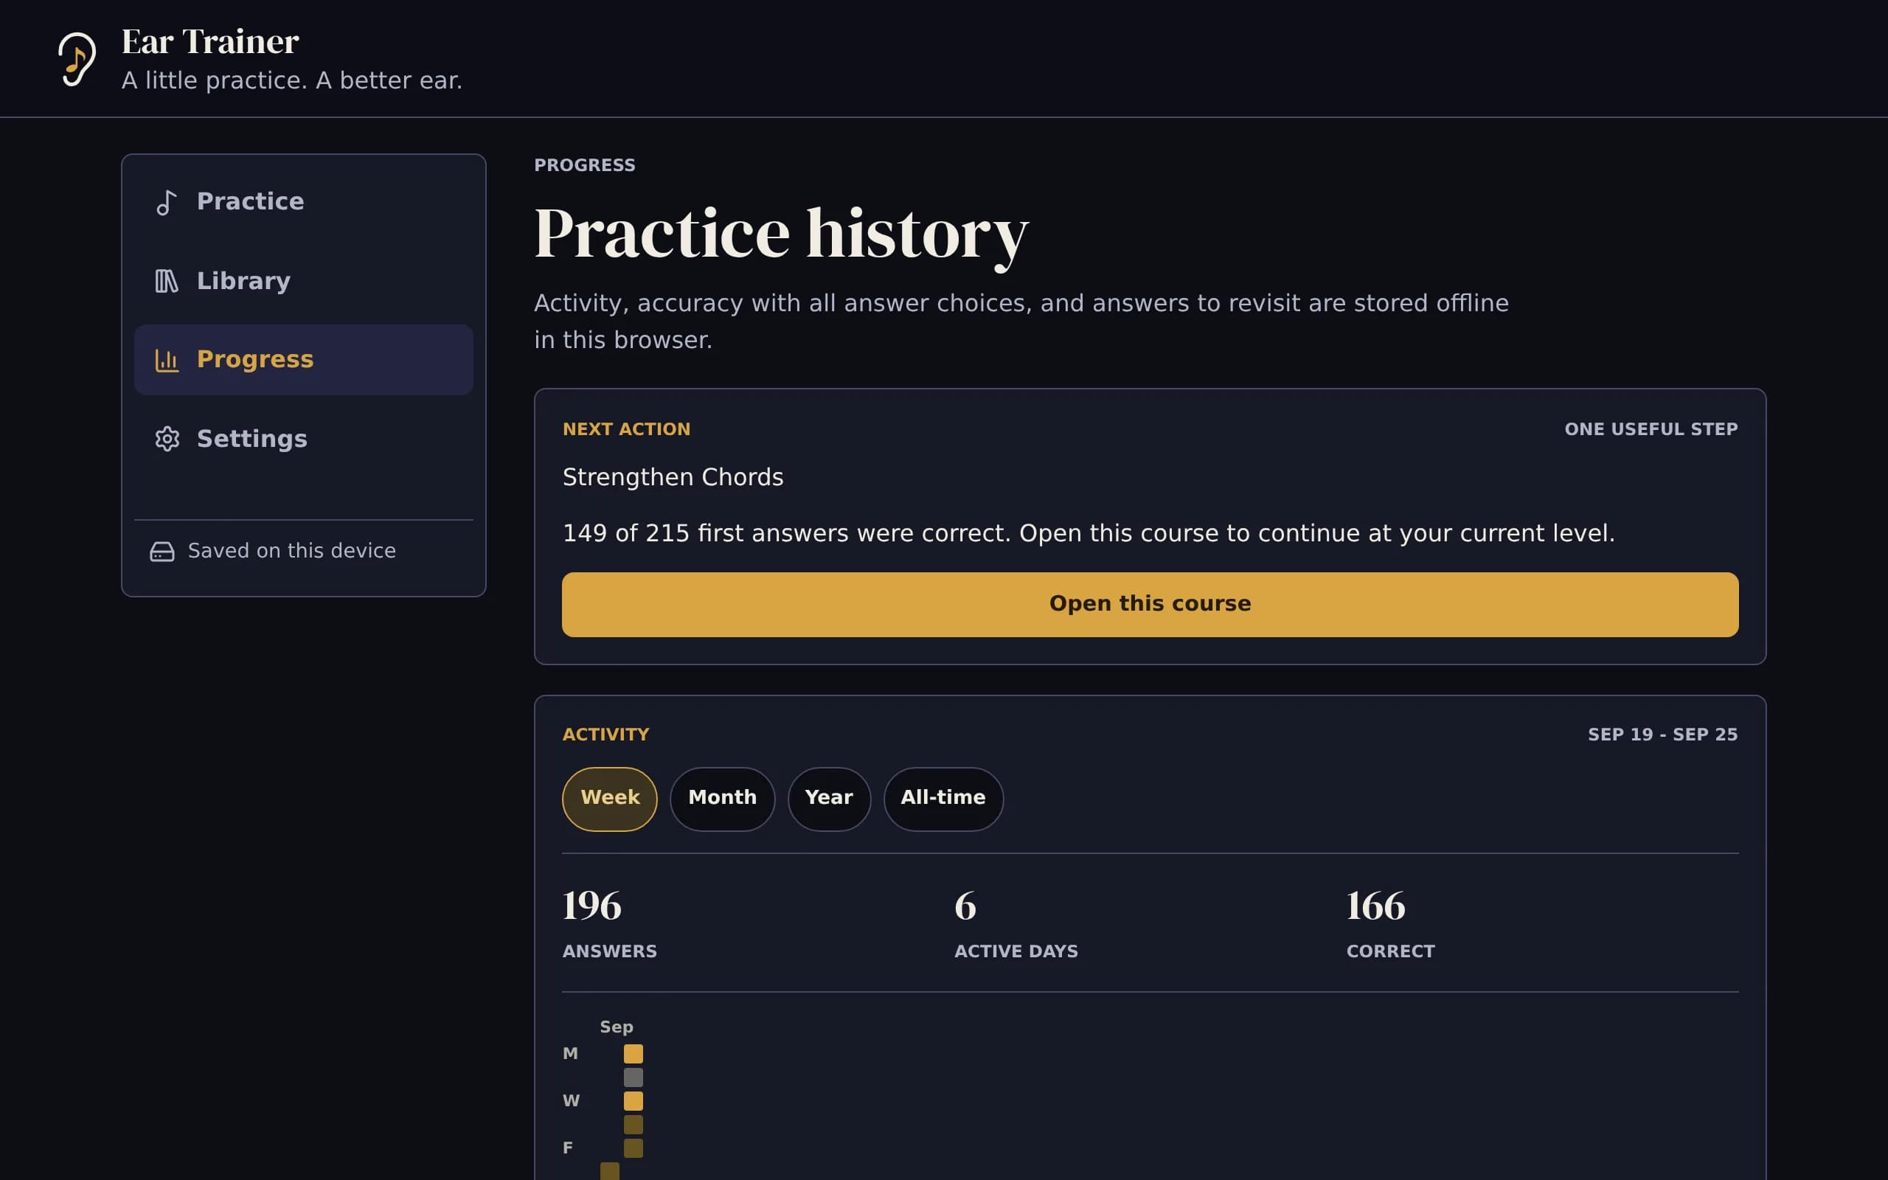Screen dimensions: 1888x1180
Task: Open the Practice section in sidebar
Action: pos(304,202)
